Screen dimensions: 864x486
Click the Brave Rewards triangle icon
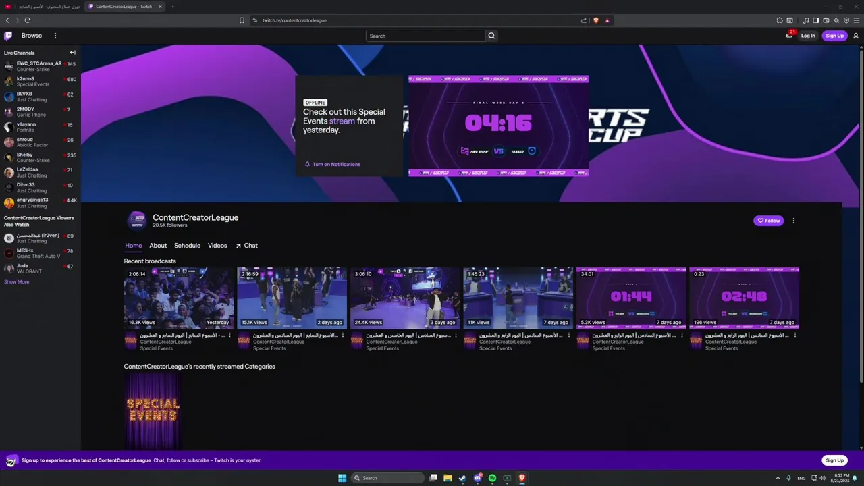point(607,20)
